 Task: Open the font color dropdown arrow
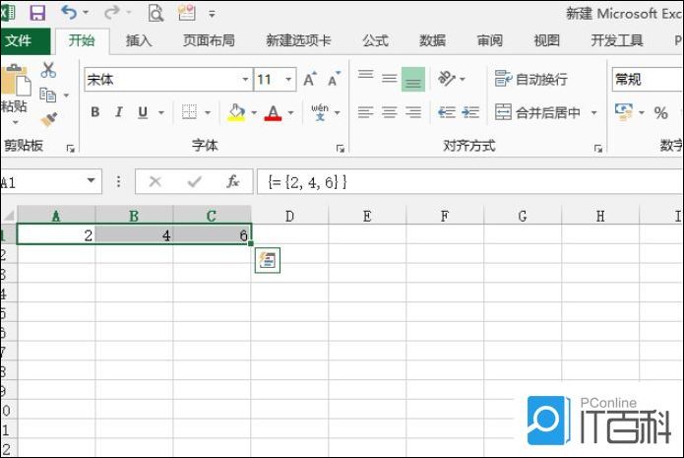coord(291,112)
